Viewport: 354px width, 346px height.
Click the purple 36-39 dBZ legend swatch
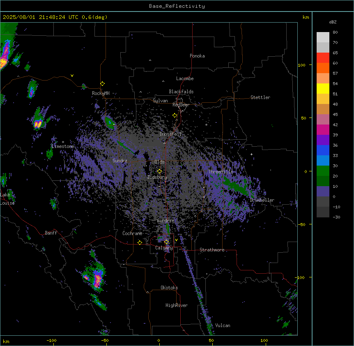(x=323, y=140)
